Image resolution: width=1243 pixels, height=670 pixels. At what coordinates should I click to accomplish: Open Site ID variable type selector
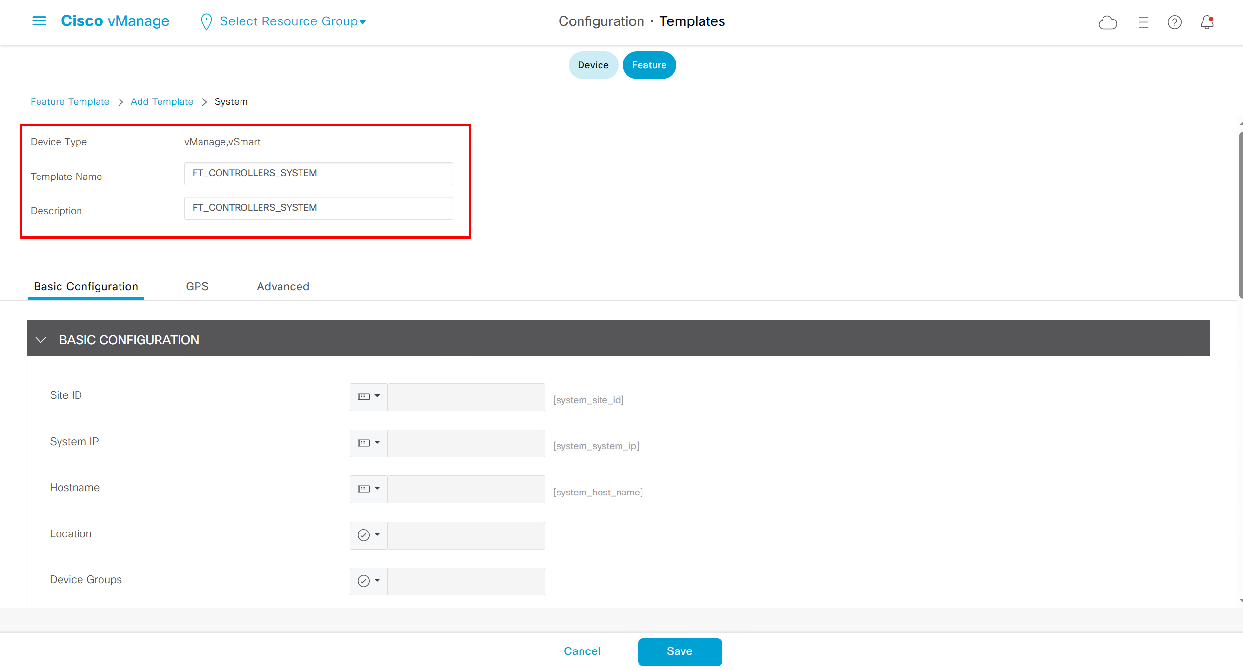[368, 396]
